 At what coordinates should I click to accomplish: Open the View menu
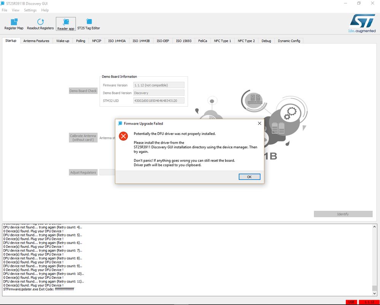pyautogui.click(x=16, y=10)
